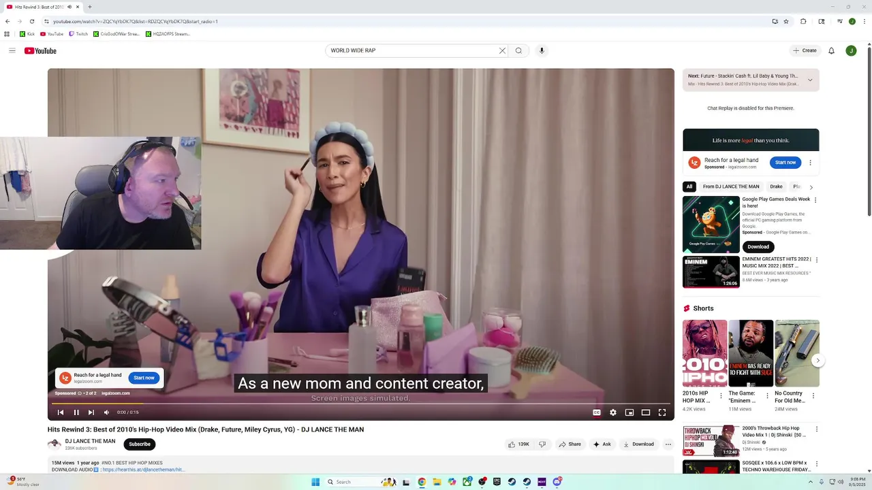
Task: Open DJ LANCE THE MAN channel avatar
Action: tap(54, 444)
